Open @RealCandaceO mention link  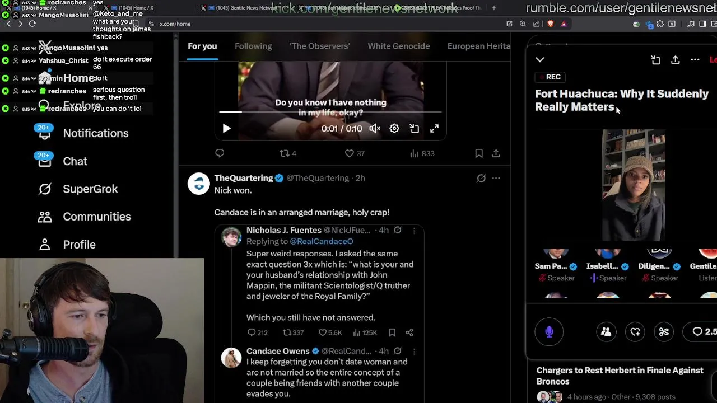click(322, 241)
